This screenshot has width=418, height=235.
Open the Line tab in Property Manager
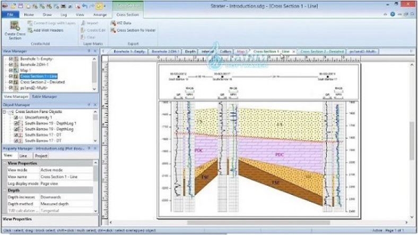tap(23, 156)
